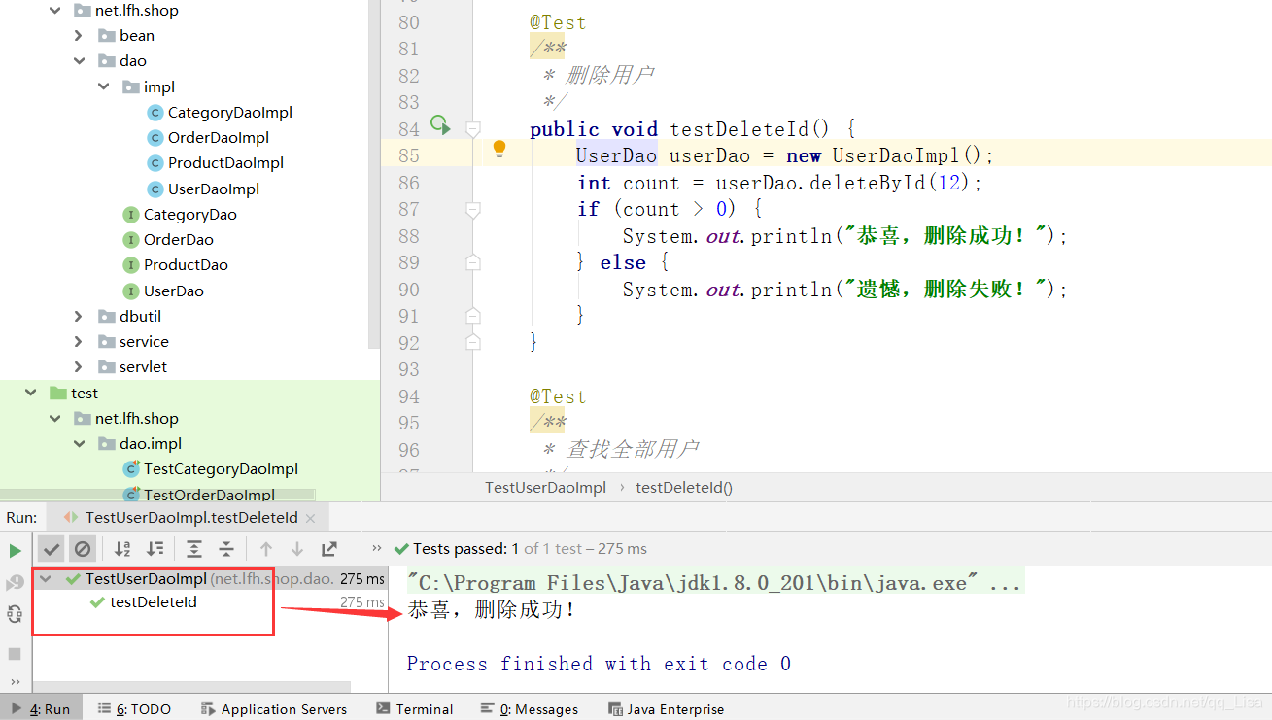This screenshot has width=1272, height=720.
Task: Expand the bean package
Action: 79,36
